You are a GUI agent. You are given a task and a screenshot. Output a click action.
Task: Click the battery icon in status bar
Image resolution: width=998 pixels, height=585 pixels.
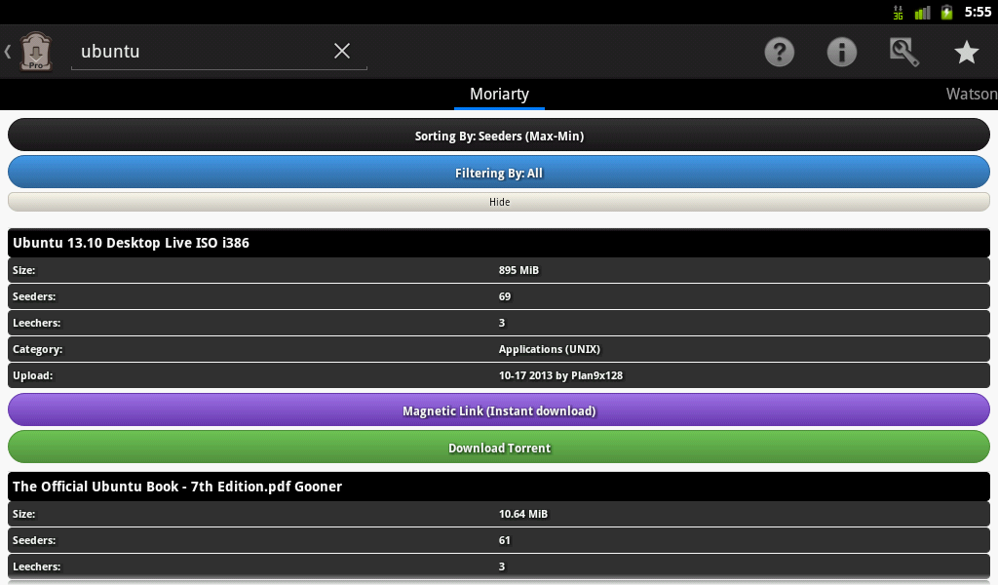(947, 12)
